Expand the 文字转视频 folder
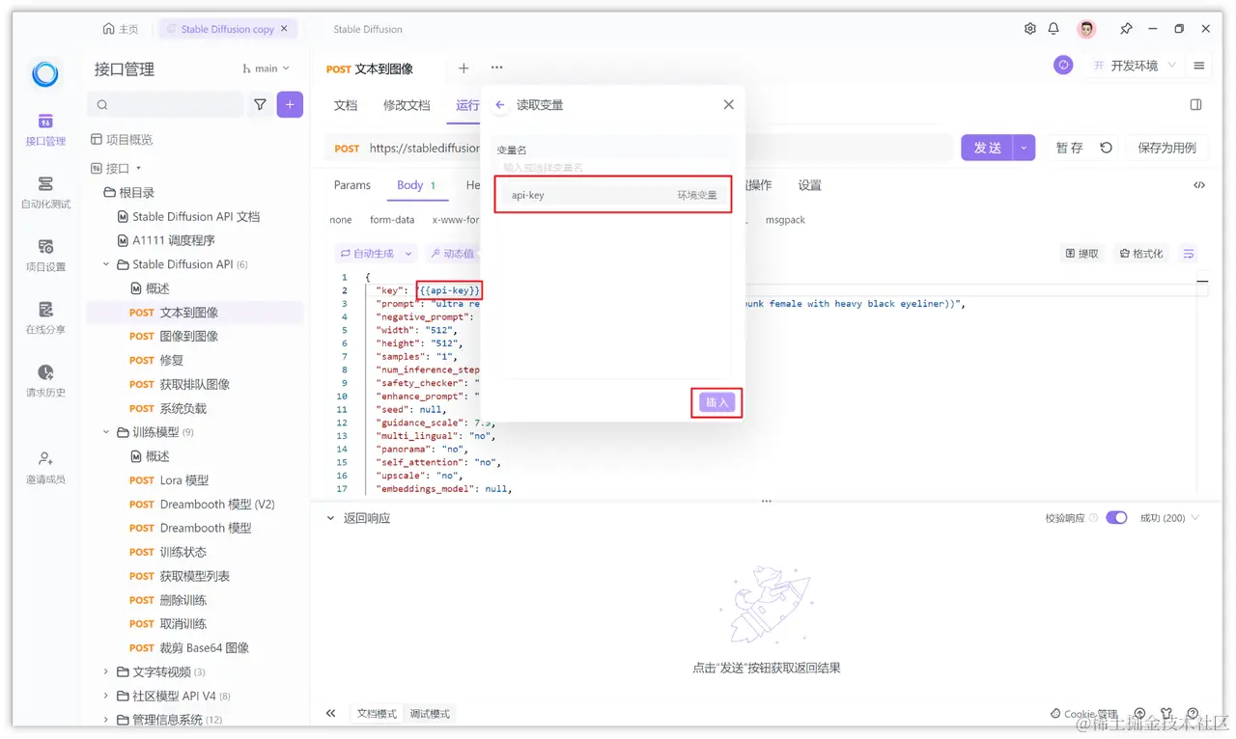Viewport: 1236px width, 739px height. (106, 671)
